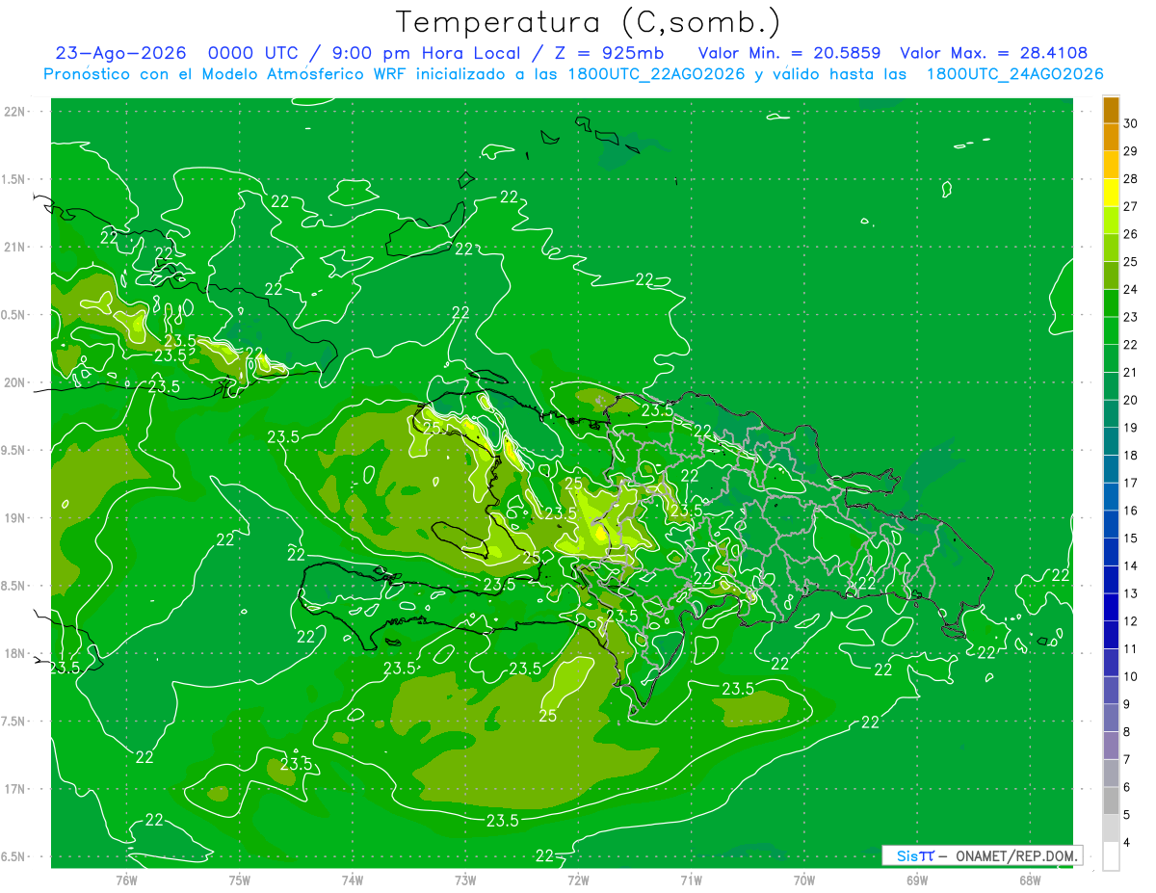
Task: Click the "70W" longitude axis label
Action: pos(803,880)
